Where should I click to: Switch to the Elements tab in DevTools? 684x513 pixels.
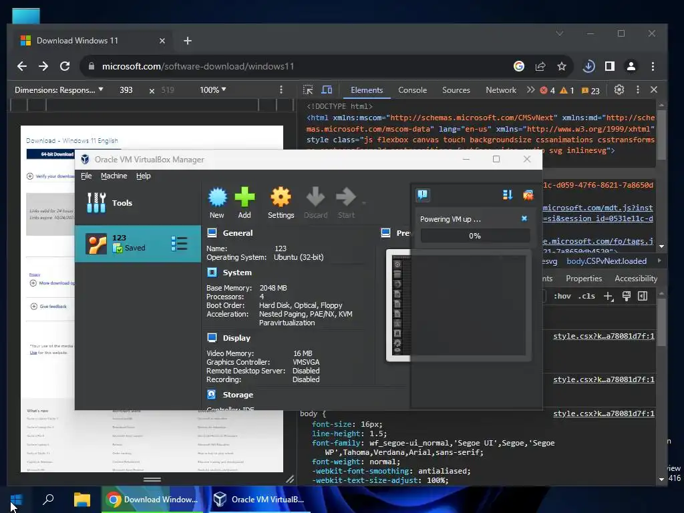tap(367, 90)
